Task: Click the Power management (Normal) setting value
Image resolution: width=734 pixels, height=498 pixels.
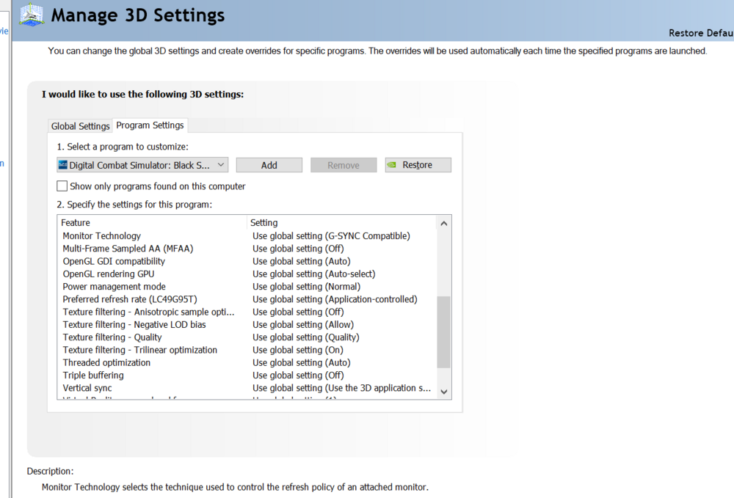Action: (307, 287)
